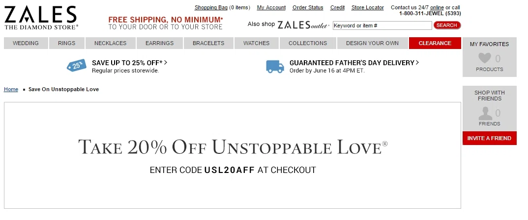This screenshot has height=220, width=528.
Task: Go to the Store Locator link
Action: tap(367, 7)
